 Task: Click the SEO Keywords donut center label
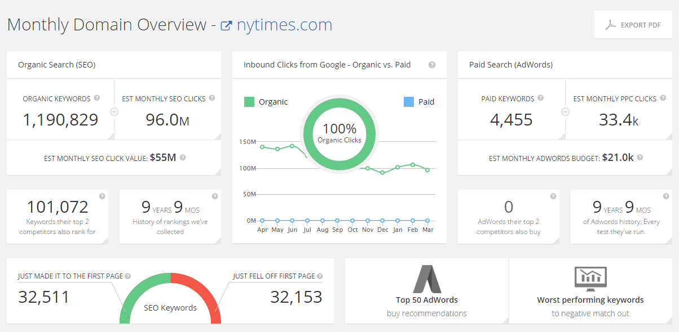[170, 308]
